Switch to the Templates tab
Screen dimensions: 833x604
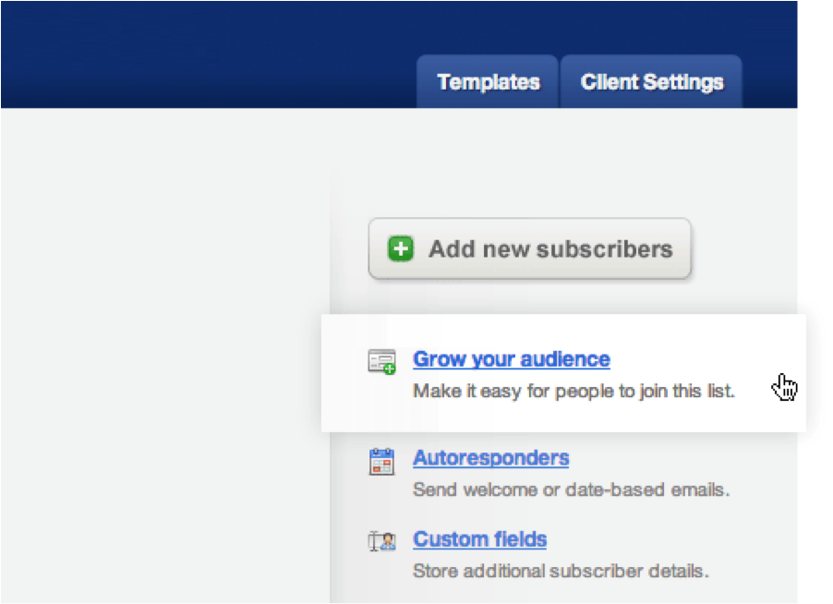[488, 82]
